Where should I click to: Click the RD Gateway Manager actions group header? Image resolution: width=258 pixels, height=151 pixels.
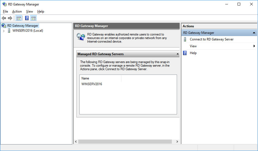pyautogui.click(x=219, y=33)
